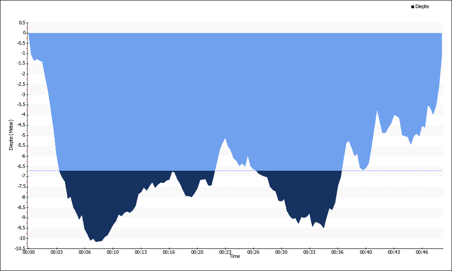Select the 00:30 time axis label

pyautogui.click(x=281, y=252)
